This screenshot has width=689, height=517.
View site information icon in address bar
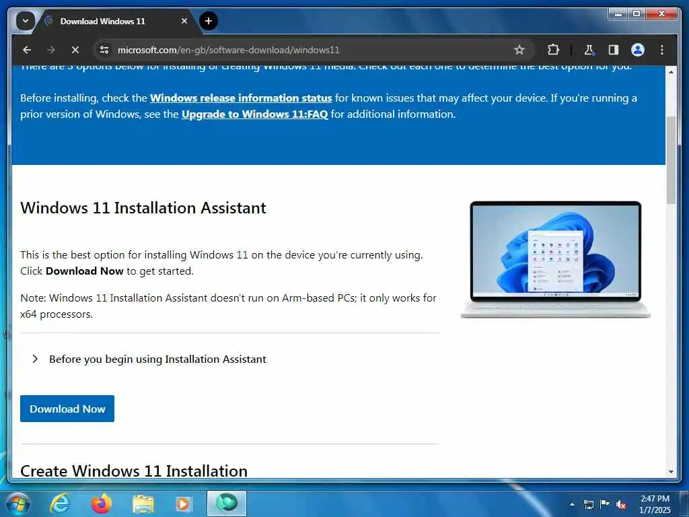(104, 50)
